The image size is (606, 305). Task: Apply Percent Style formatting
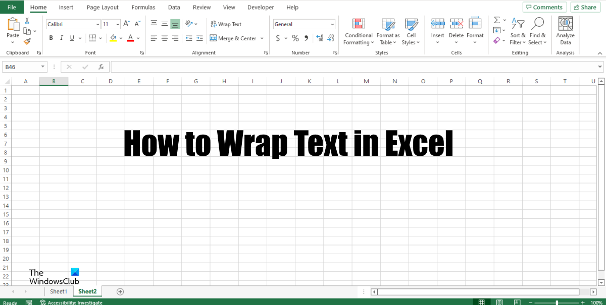point(295,38)
